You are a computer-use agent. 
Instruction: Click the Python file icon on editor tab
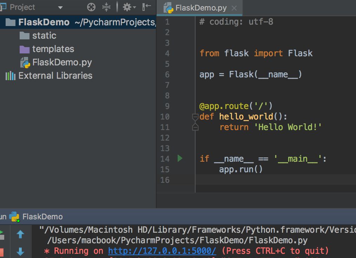pyautogui.click(x=169, y=8)
